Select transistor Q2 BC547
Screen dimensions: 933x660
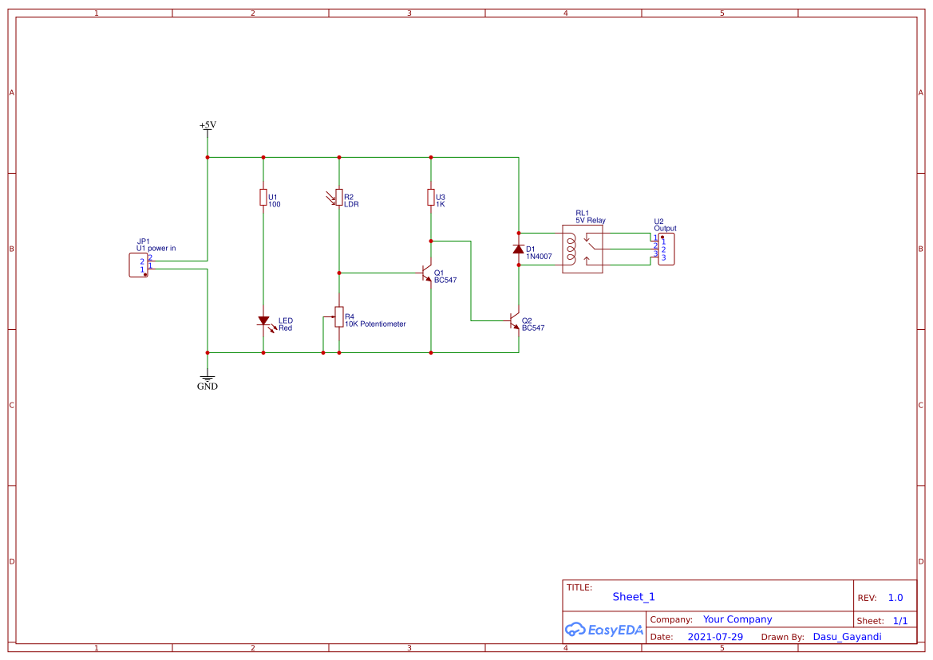pos(513,321)
